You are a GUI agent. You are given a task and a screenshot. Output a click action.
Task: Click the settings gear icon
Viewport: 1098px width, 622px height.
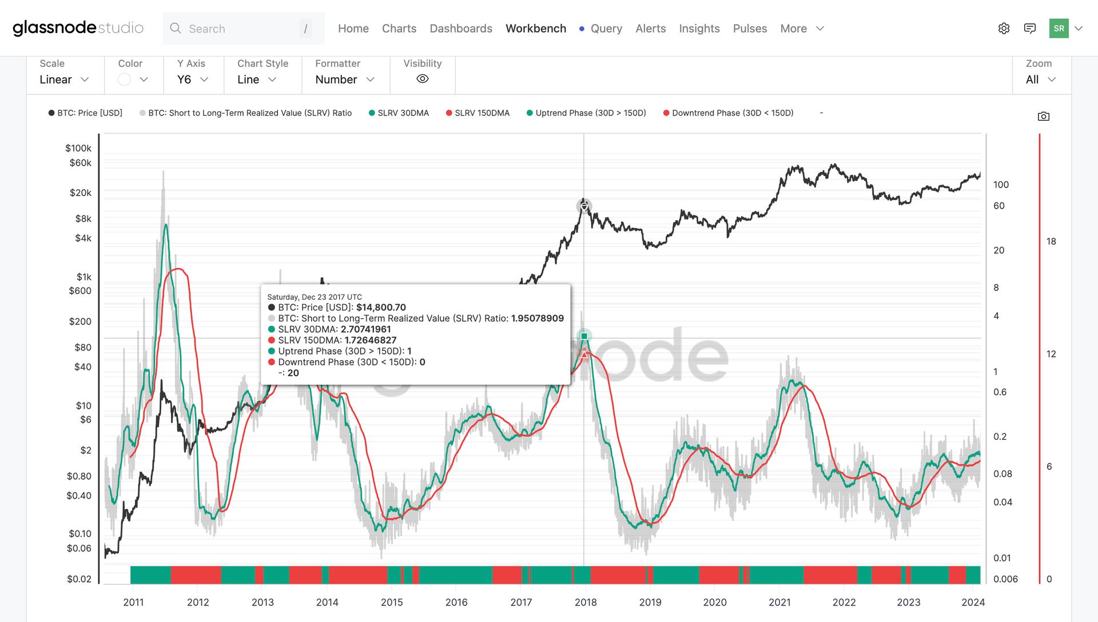point(1004,28)
